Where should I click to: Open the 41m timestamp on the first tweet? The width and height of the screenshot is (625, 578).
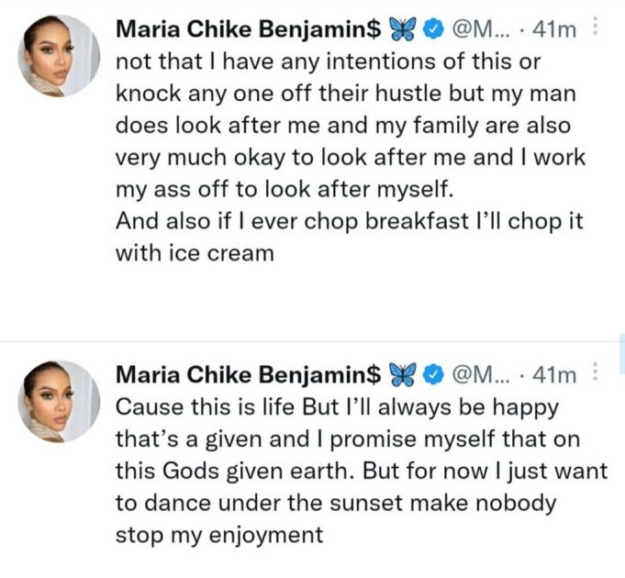pos(554,30)
